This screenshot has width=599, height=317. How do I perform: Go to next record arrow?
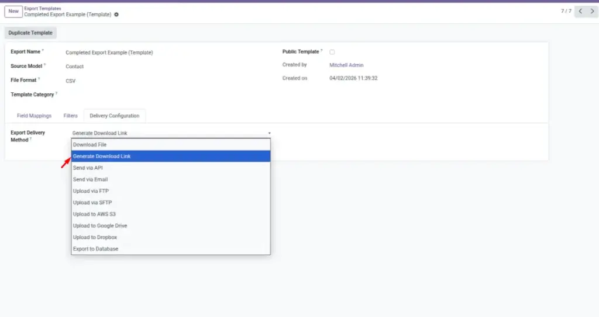click(x=592, y=11)
